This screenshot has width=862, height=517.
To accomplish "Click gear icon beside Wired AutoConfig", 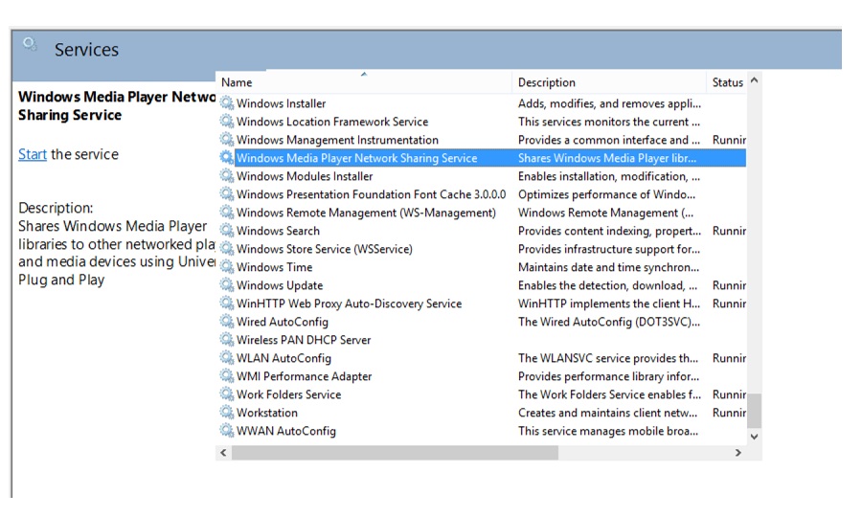I will [x=226, y=321].
